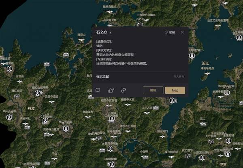The height and width of the screenshot is (168, 243).
Task: Select the castle tower marker at 八上城
Action: pyautogui.click(x=45, y=120)
